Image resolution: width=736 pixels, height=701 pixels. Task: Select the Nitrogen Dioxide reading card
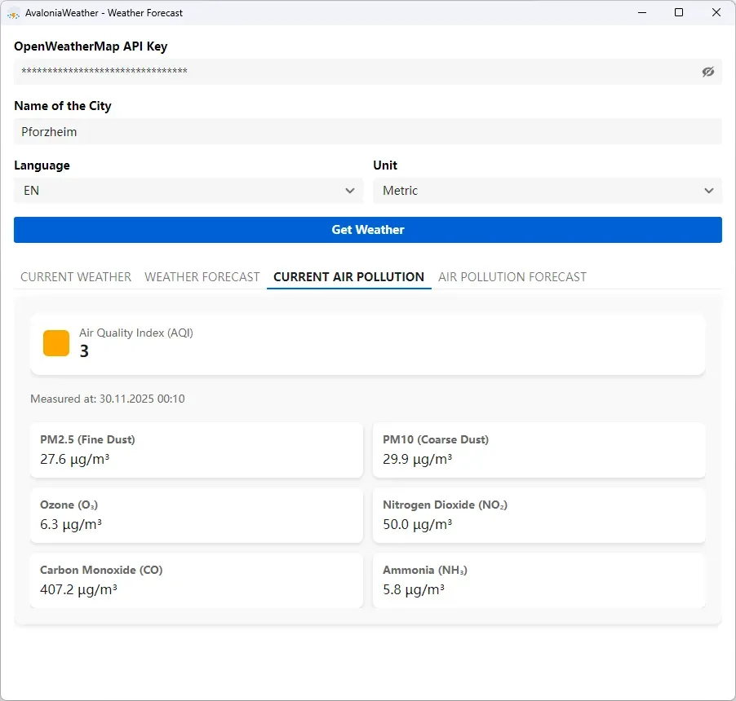click(539, 515)
